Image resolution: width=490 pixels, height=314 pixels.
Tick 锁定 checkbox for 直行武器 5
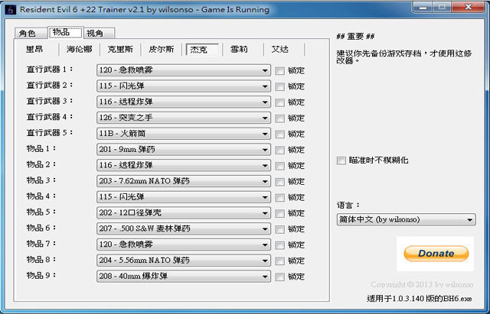click(x=279, y=134)
